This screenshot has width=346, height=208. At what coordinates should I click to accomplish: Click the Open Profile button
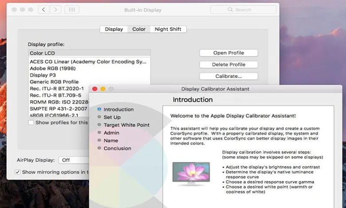[x=228, y=53]
